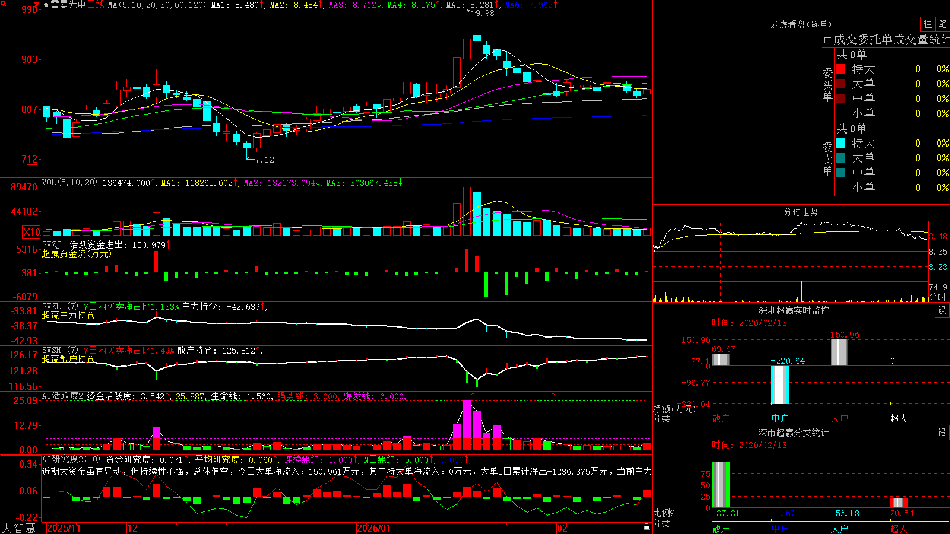Click the 雷曼光电 stock name
The height and width of the screenshot is (534, 950).
click(x=68, y=5)
